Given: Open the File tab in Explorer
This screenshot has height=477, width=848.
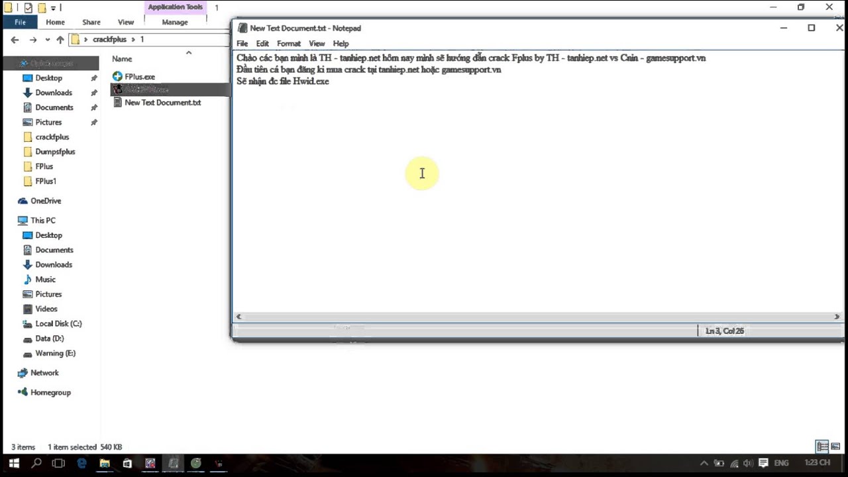Looking at the screenshot, I should click(20, 22).
